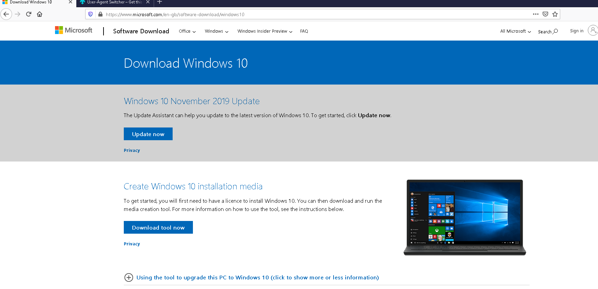This screenshot has height=289, width=598.
Task: Open tracking protection shield in address bar
Action: pos(90,14)
